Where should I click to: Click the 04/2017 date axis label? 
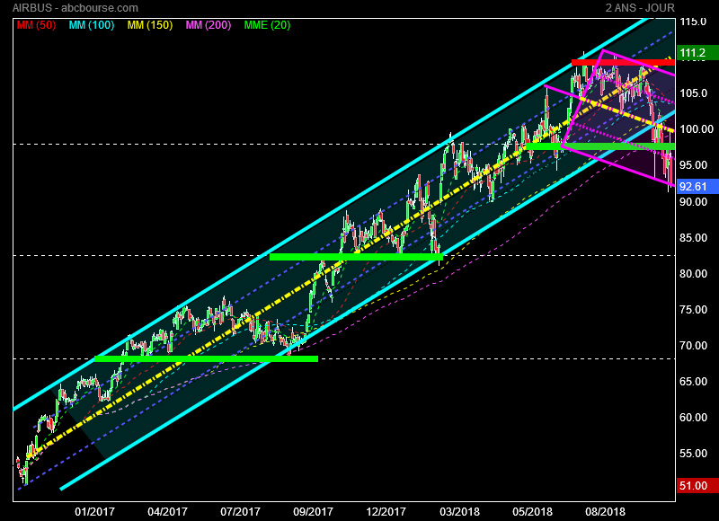pyautogui.click(x=167, y=511)
